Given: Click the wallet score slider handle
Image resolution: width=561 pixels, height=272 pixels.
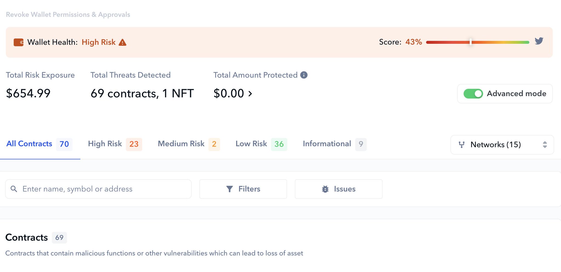Looking at the screenshot, I should coord(471,42).
